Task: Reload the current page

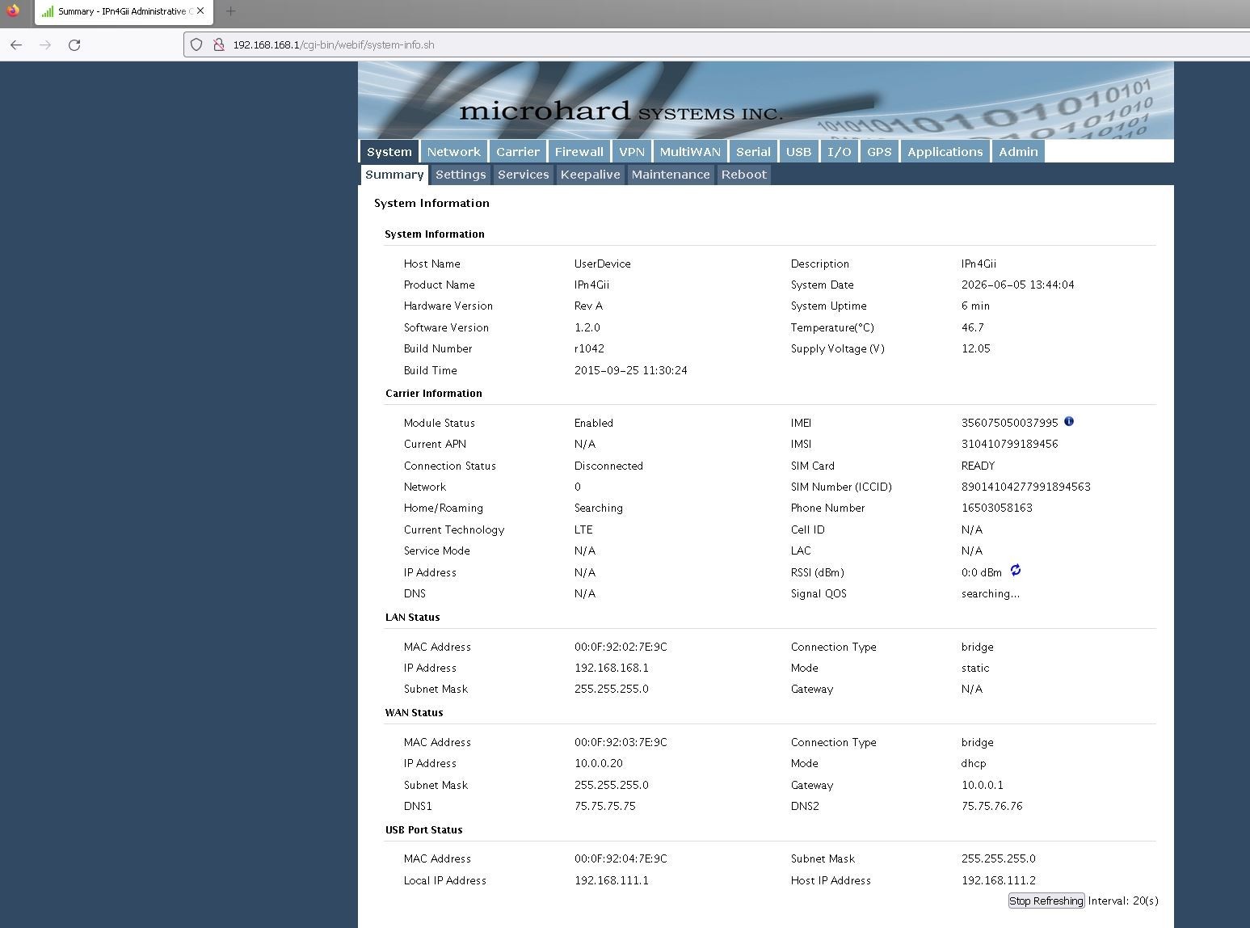Action: pos(74,45)
